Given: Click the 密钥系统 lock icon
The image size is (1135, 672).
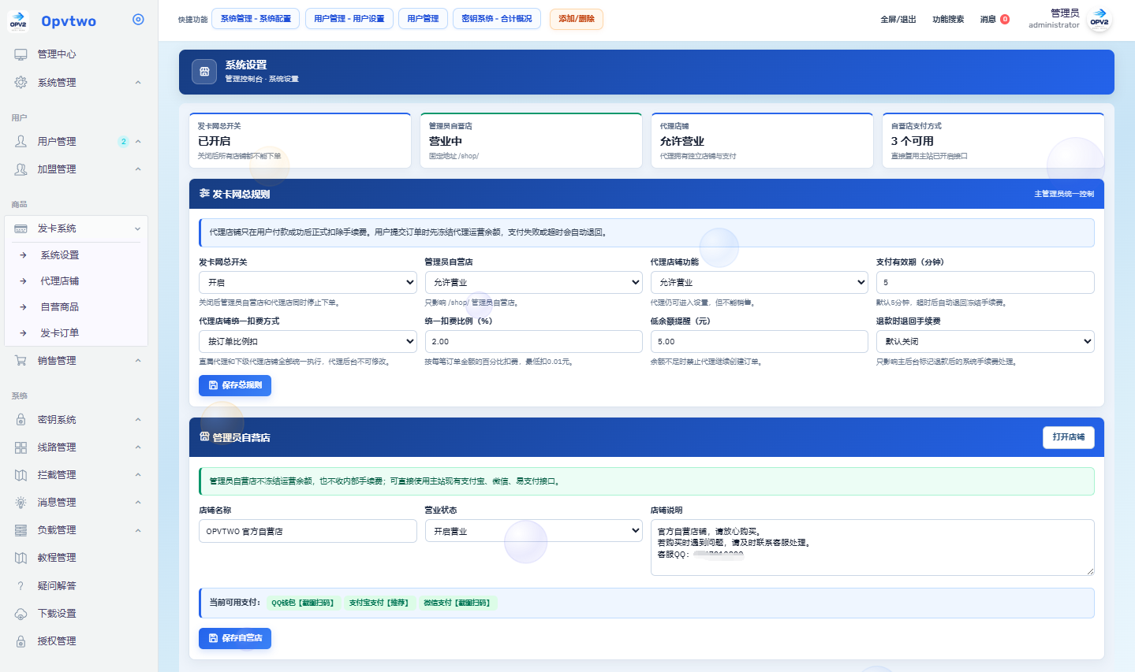Looking at the screenshot, I should (21, 420).
